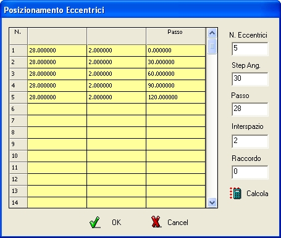Screen dimensions: 281x238
Task: Click 28.000000 cell in row 5
Action: tap(57, 97)
